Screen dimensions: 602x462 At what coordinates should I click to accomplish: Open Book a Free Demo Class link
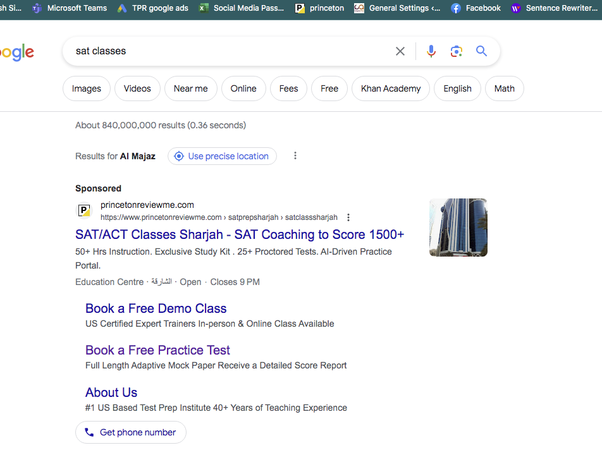coord(156,308)
